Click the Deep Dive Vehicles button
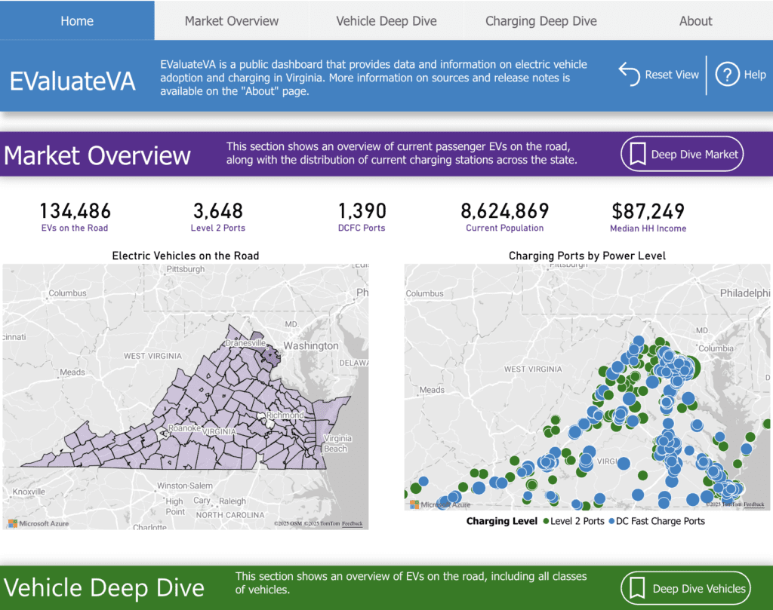This screenshot has width=773, height=610. 685,588
